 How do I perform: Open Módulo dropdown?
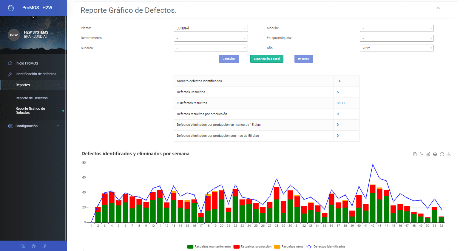(397, 28)
